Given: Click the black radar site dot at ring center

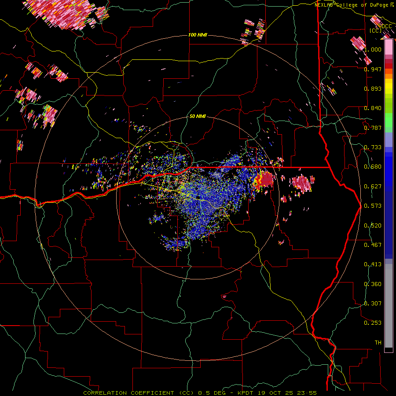Looking at the screenshot, I should click(199, 197).
